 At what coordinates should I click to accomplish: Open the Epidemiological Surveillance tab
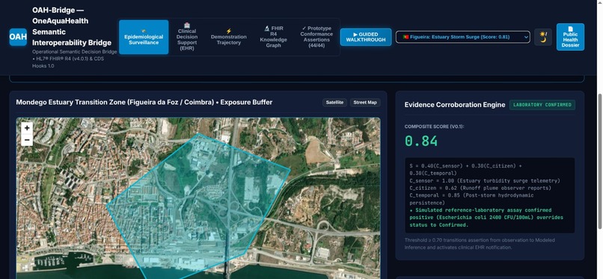pyautogui.click(x=144, y=37)
